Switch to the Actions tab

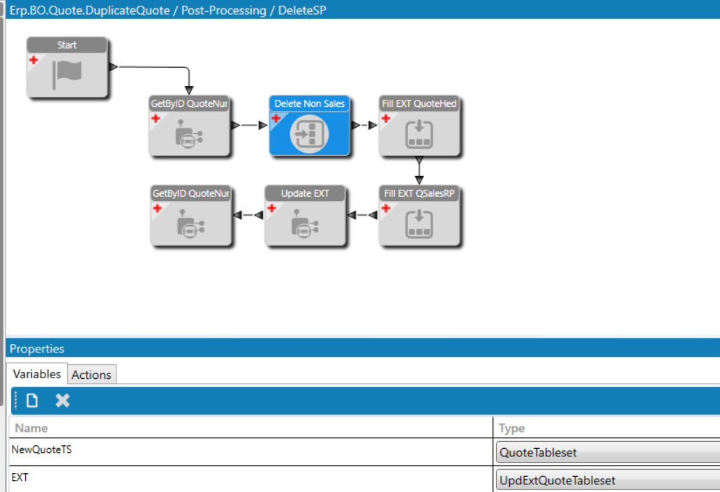pos(91,375)
